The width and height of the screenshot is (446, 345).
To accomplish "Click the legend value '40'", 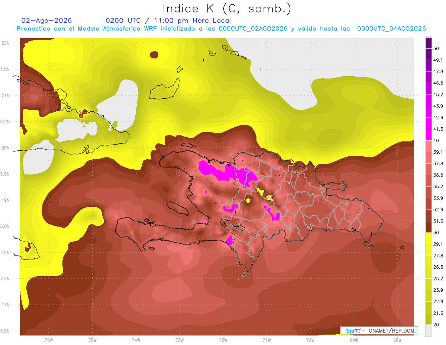I will (437, 140).
